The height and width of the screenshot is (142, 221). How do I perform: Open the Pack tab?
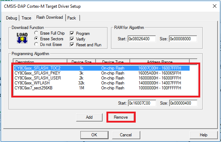(72, 18)
